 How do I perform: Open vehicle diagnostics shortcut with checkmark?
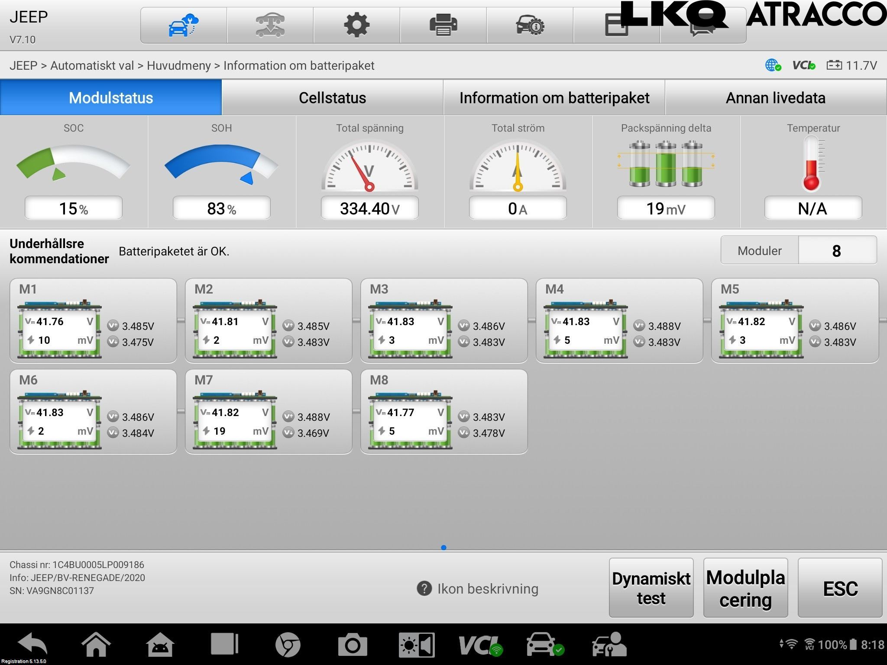coord(545,645)
